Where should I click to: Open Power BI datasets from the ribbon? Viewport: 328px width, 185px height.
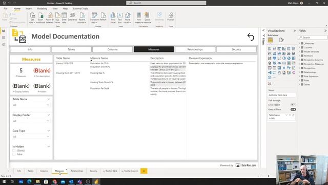click(x=50, y=18)
